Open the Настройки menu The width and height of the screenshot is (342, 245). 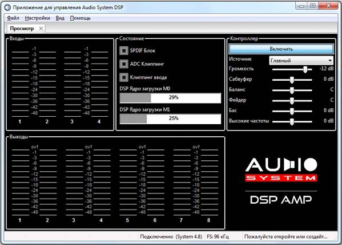click(x=37, y=18)
